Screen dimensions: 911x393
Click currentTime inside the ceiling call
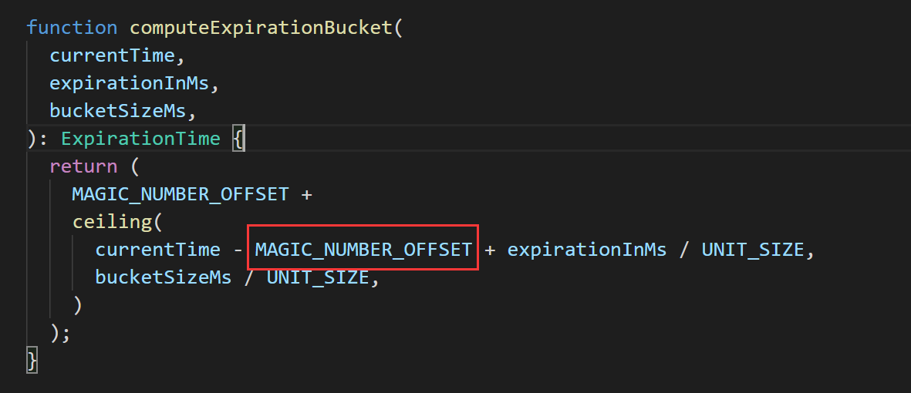point(157,250)
